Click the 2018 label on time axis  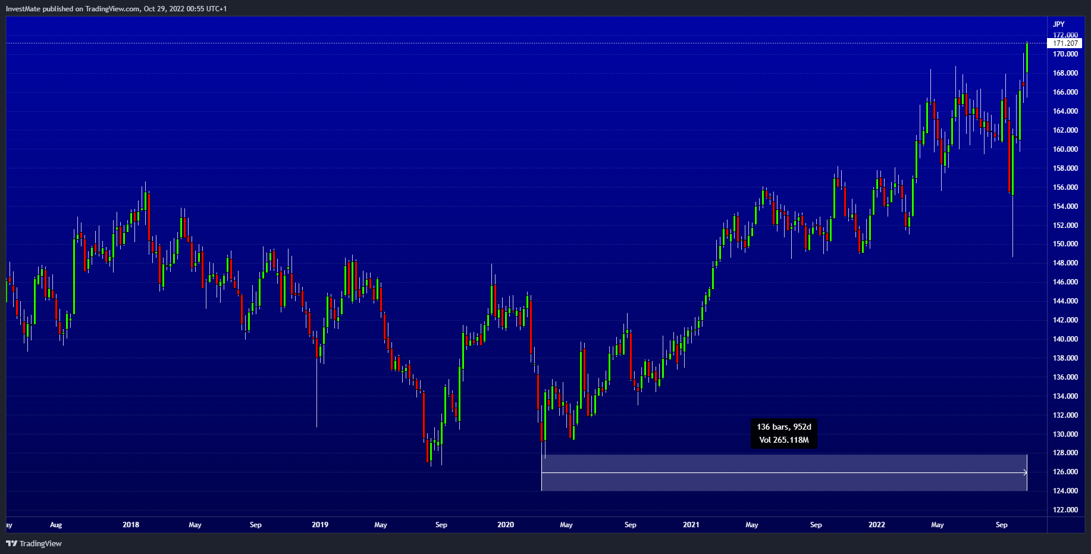(131, 525)
